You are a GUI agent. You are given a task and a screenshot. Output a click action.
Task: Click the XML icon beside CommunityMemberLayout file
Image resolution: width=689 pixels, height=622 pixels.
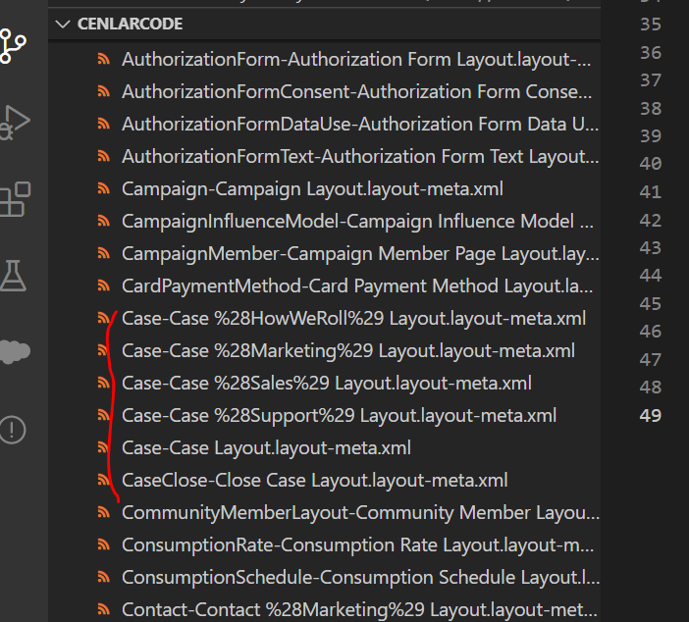[104, 512]
